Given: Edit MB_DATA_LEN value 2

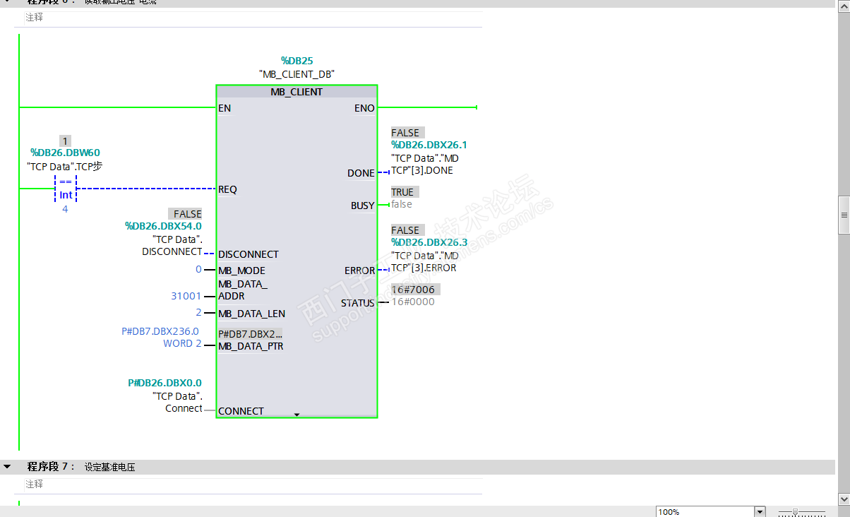Looking at the screenshot, I should 198,312.
